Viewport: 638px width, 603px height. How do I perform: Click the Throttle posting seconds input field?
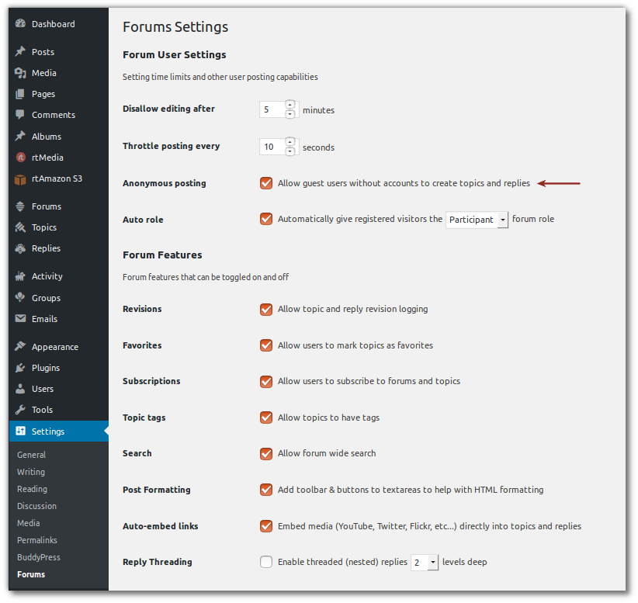click(x=272, y=147)
